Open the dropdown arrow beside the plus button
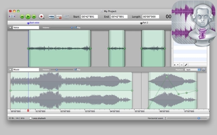This screenshot has width=217, height=135. click(178, 65)
